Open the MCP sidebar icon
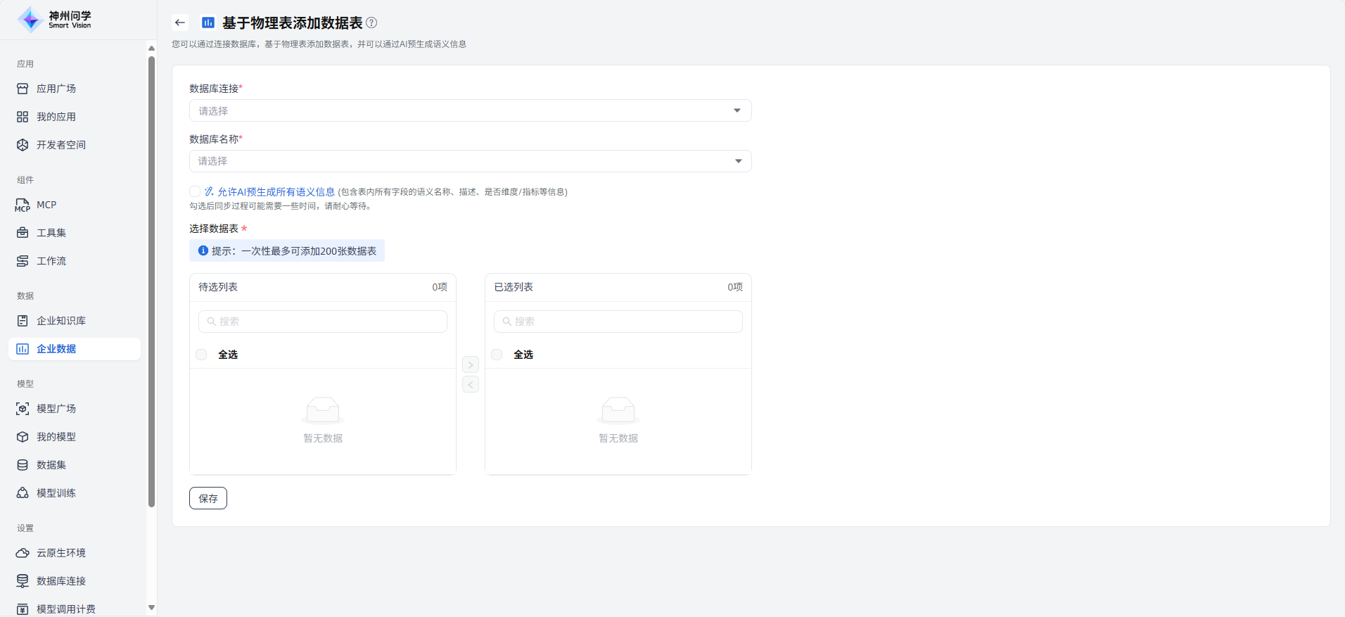 23,205
